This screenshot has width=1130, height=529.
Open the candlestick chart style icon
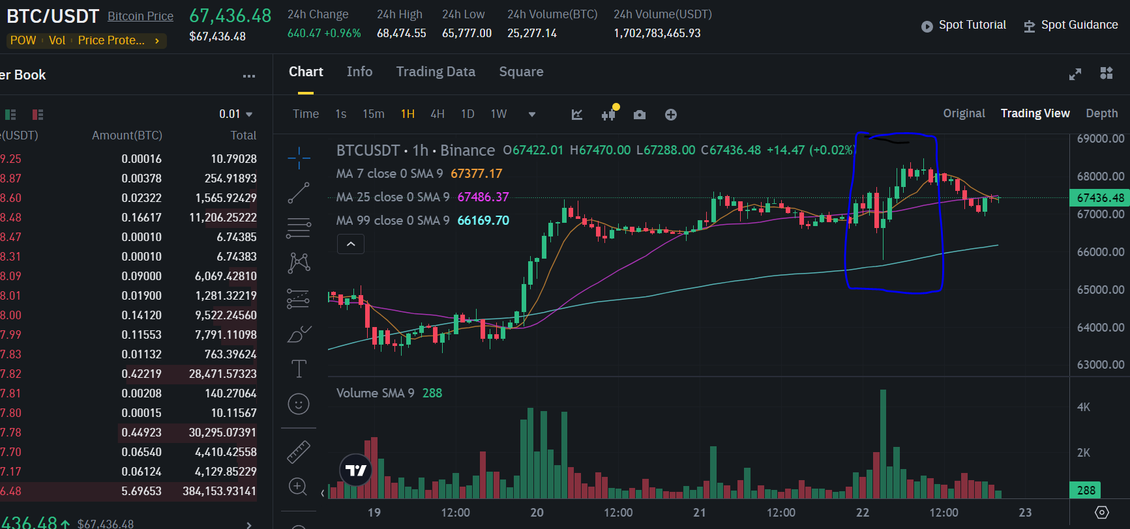click(610, 114)
